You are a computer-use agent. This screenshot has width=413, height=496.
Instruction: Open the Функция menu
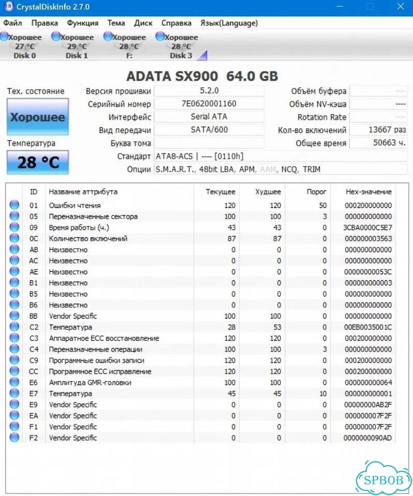82,23
